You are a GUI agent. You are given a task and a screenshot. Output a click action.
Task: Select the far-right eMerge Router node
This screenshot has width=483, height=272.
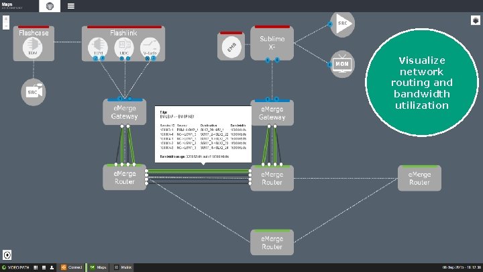click(x=419, y=178)
